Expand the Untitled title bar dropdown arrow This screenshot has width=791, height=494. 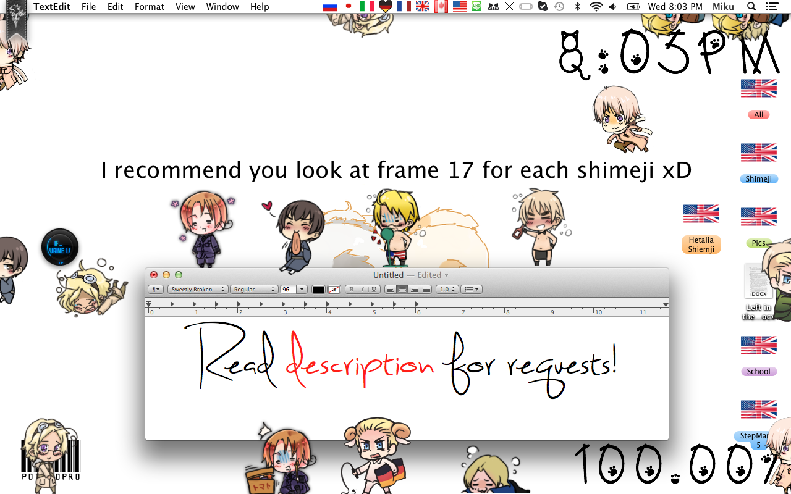click(446, 275)
